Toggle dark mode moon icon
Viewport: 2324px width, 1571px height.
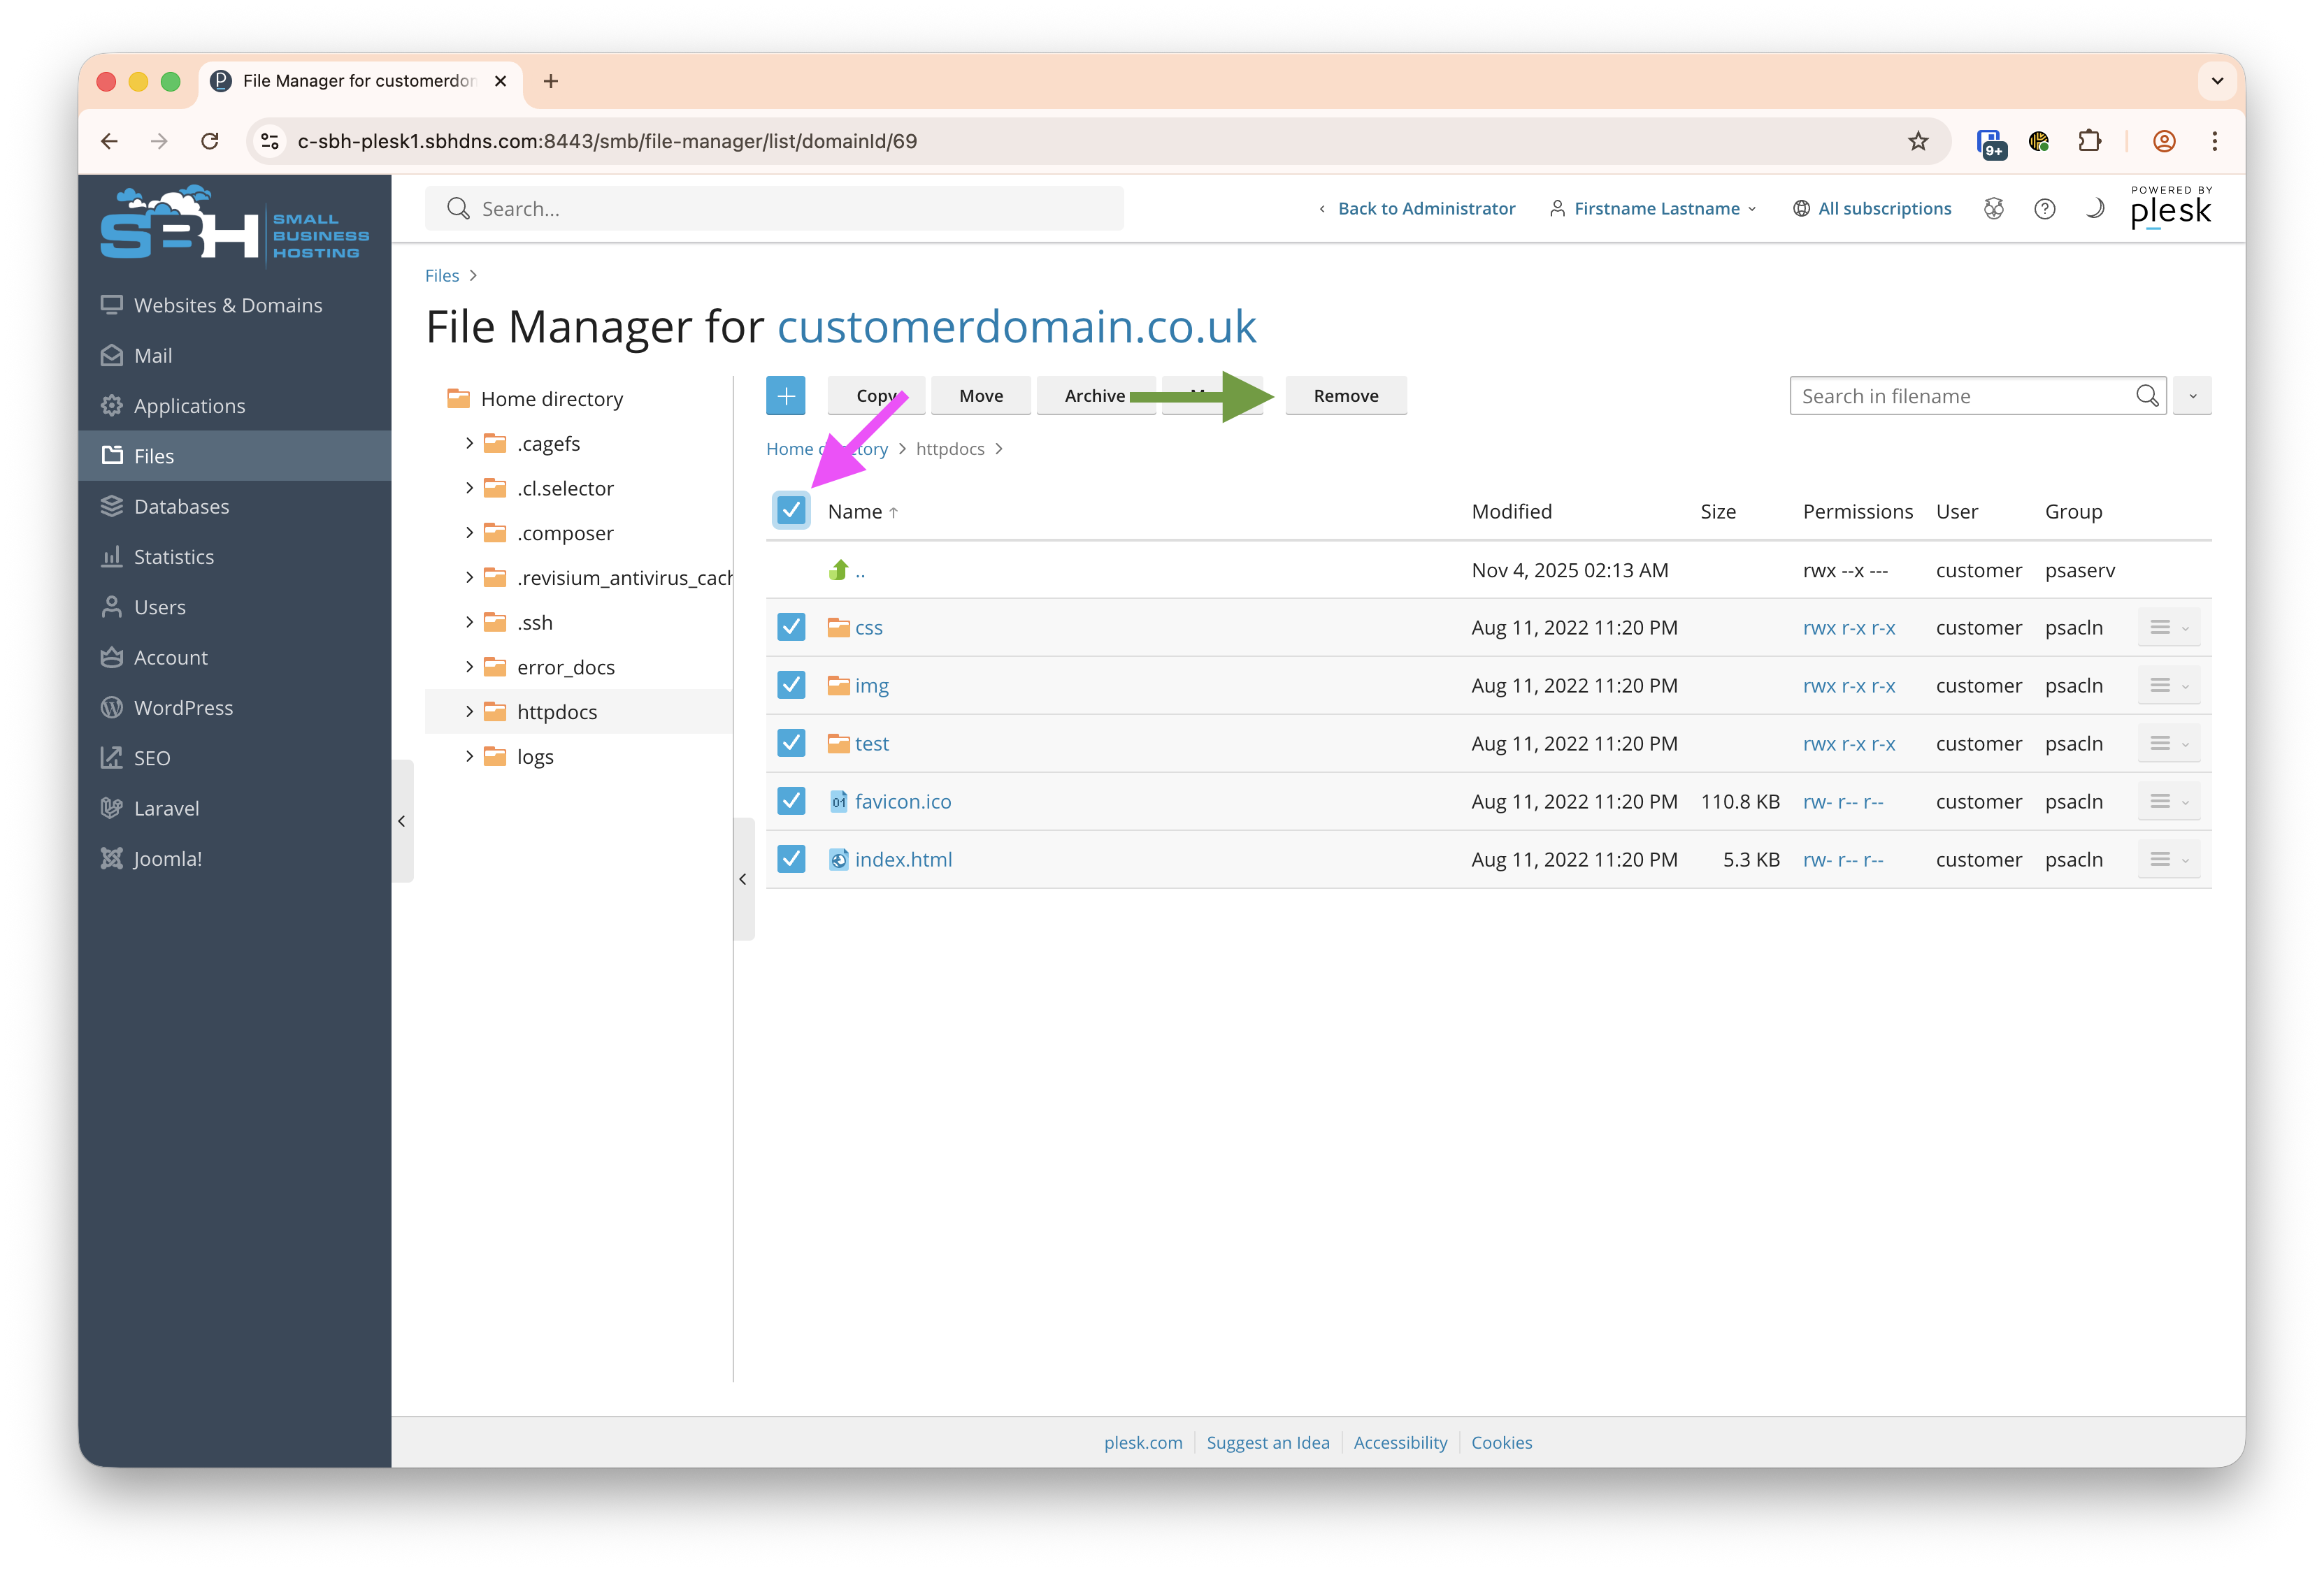click(2094, 209)
